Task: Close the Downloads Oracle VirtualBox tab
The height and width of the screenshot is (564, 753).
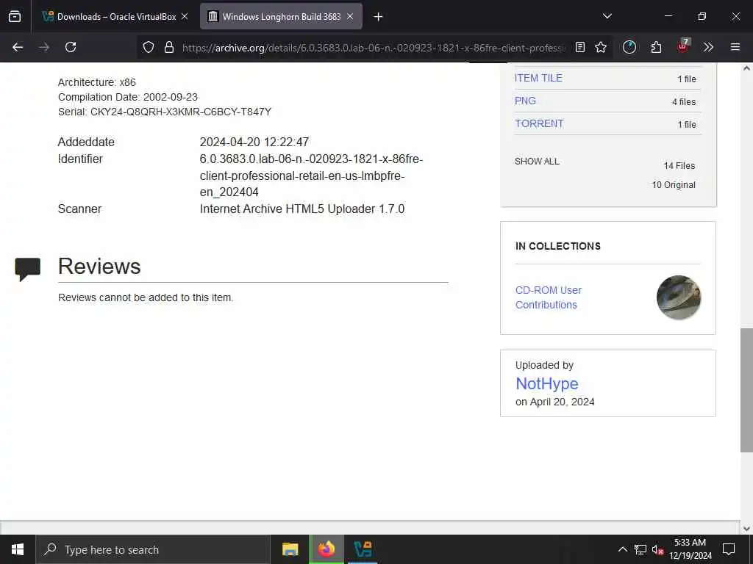Action: click(185, 16)
